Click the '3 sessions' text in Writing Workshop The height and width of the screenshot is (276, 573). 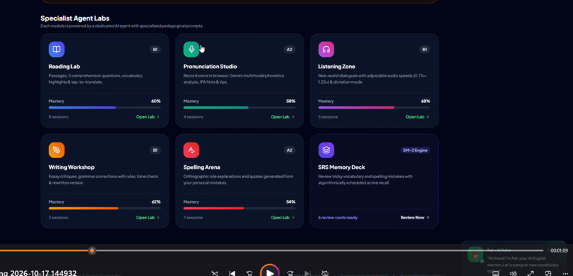tap(58, 218)
